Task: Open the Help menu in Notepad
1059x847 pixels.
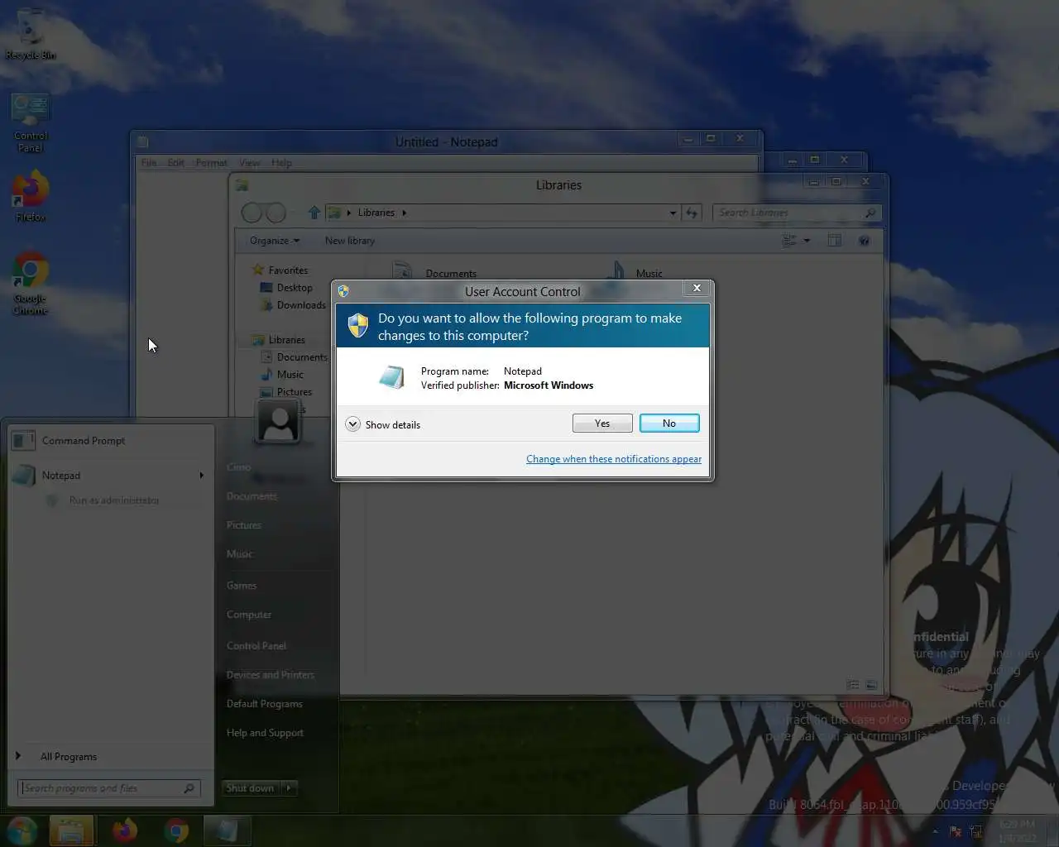Action: [x=281, y=163]
